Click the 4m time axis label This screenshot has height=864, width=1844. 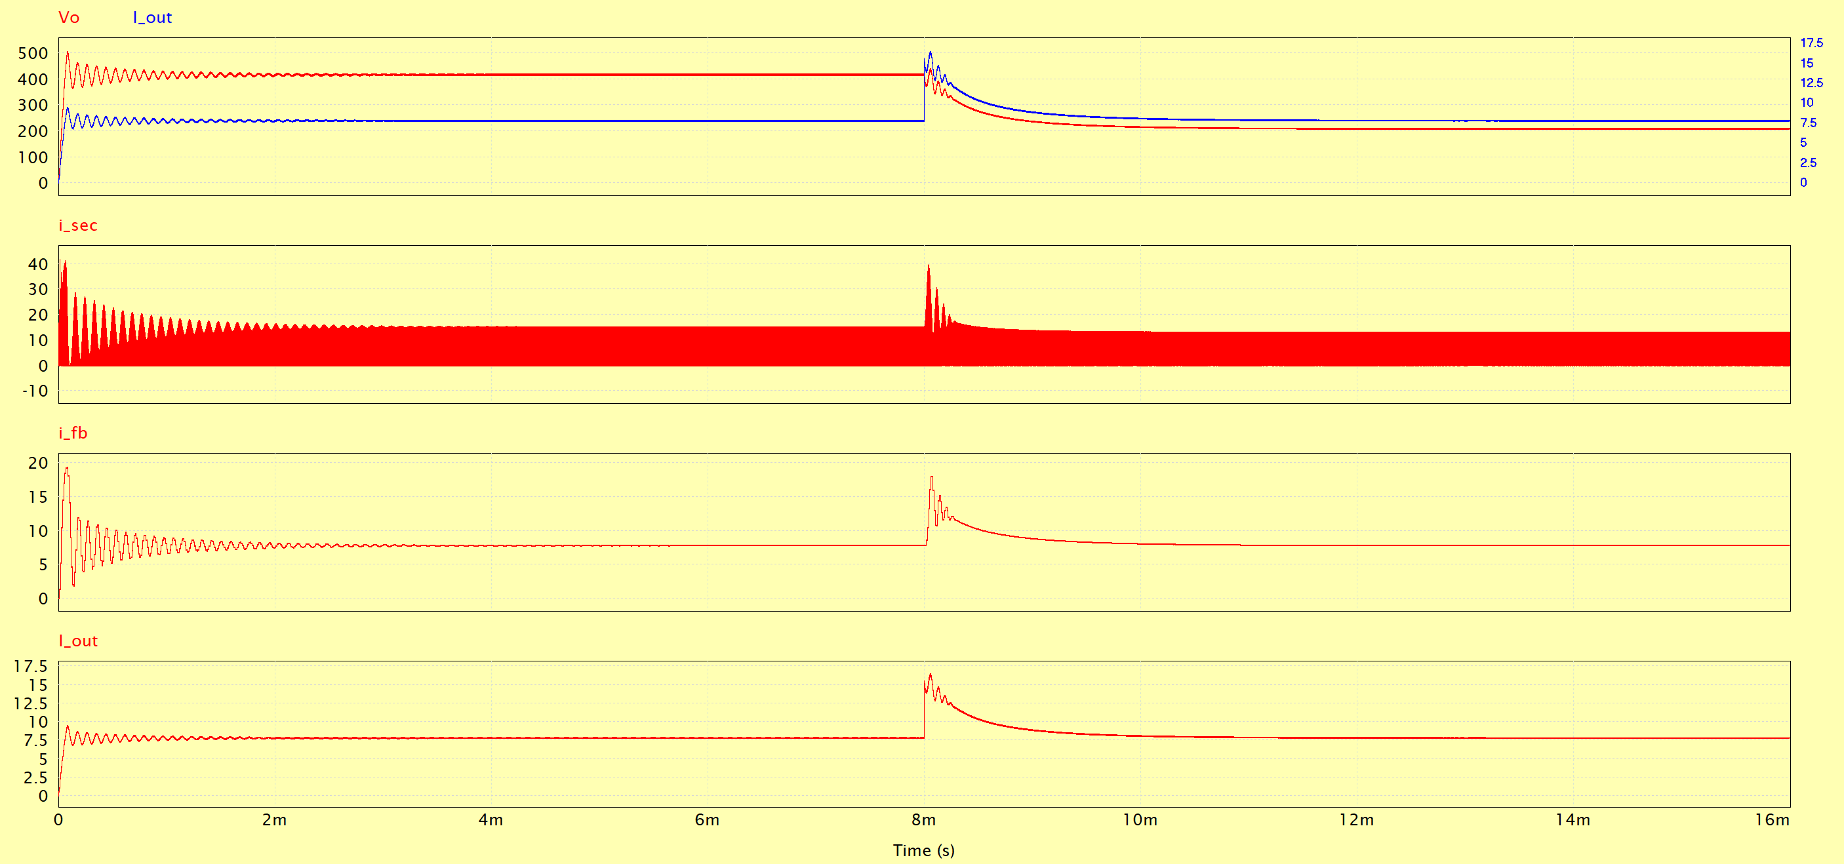[491, 819]
